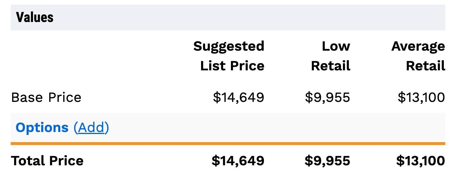Click the Add link next to Options
The image size is (456, 176).
tap(91, 128)
